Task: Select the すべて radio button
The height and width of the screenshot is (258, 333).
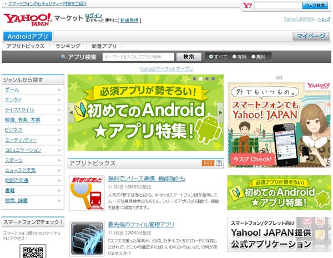Action: [211, 57]
